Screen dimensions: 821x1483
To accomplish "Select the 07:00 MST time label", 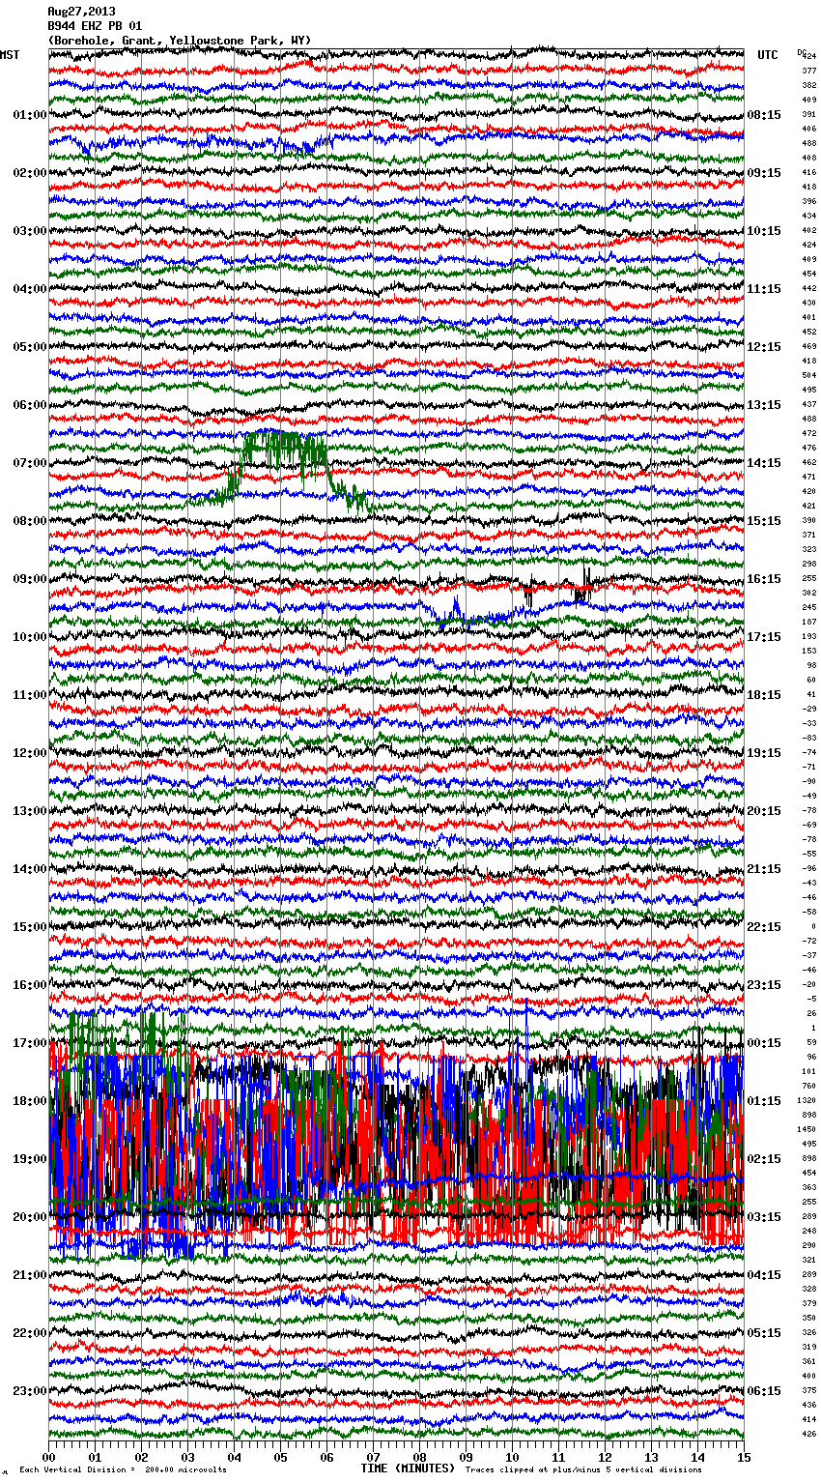I will (x=30, y=463).
